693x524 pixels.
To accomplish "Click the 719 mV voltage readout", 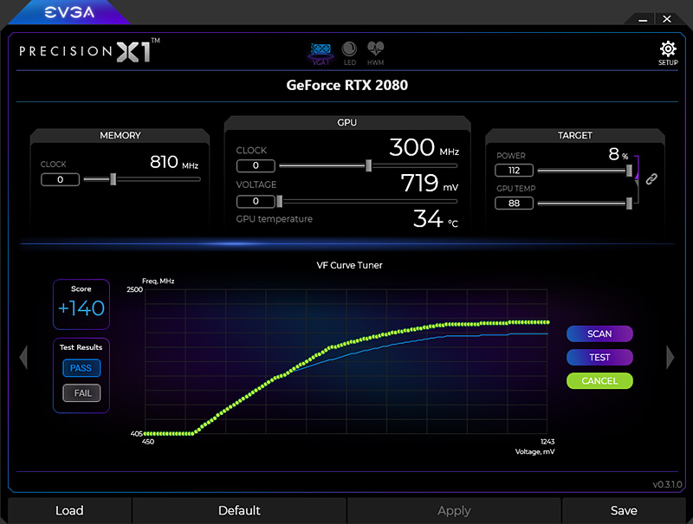I will [429, 183].
